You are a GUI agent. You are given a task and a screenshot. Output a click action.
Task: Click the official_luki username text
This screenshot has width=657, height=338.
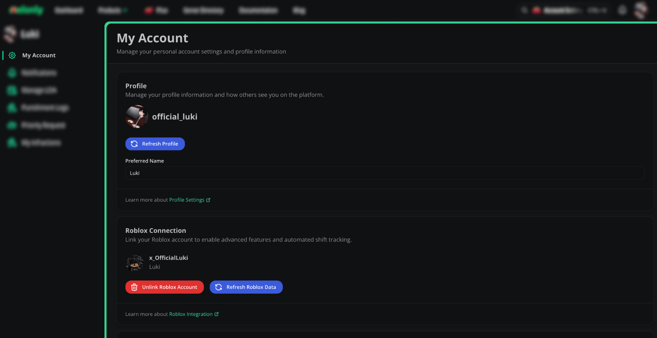175,117
